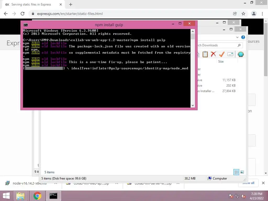Click the red X Delete icon in Explorer
Screen dimensions: 268x201
213,54
